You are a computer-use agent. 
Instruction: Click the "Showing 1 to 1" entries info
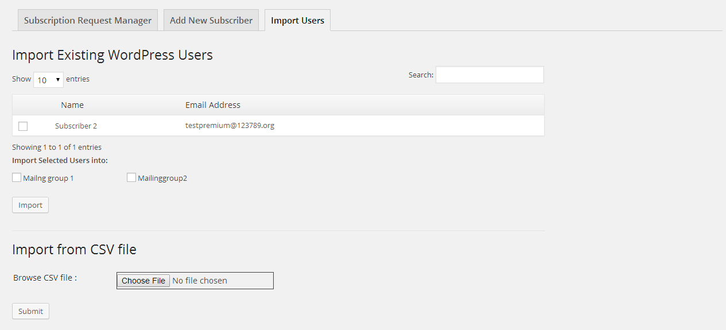57,147
